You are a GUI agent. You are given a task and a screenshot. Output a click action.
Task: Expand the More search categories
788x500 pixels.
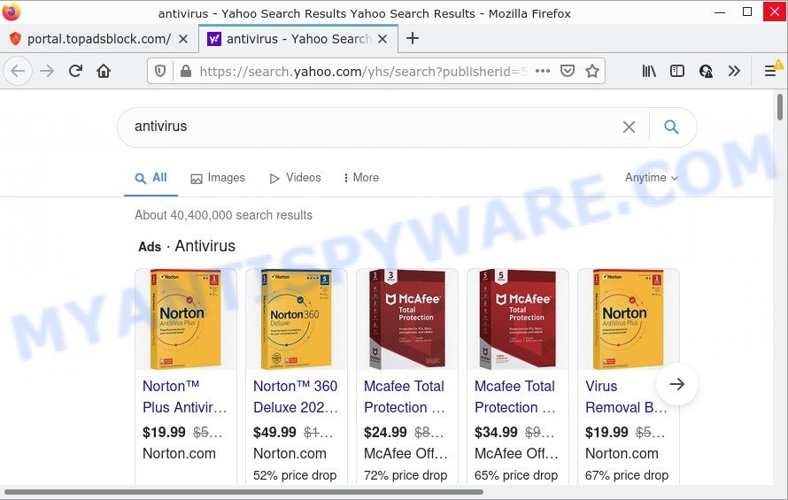(361, 178)
